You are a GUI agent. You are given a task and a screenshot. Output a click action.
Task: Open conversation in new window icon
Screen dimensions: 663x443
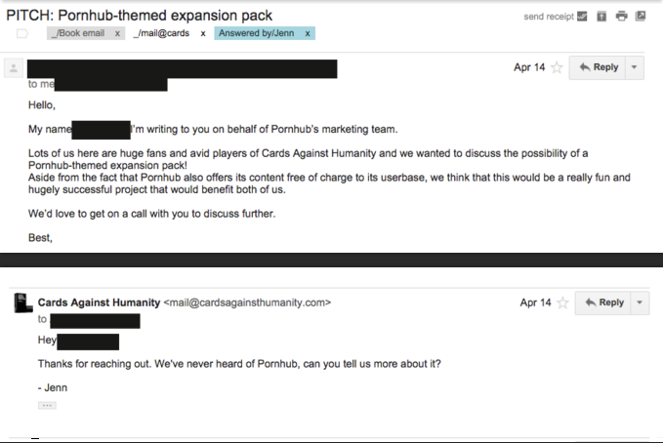click(x=641, y=16)
